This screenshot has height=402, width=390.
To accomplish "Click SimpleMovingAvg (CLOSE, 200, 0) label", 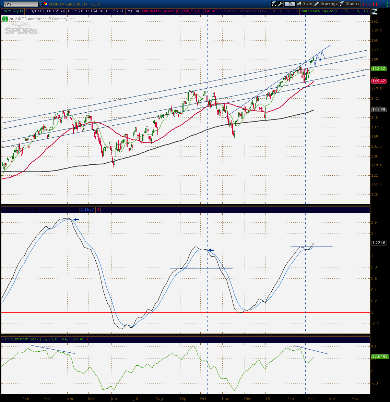I will coord(251,11).
